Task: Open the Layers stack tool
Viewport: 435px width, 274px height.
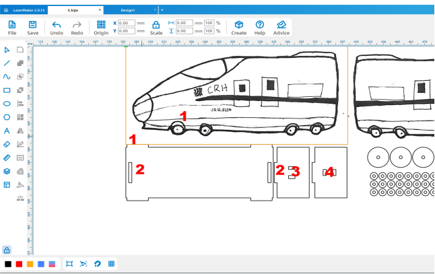Action: click(7, 171)
